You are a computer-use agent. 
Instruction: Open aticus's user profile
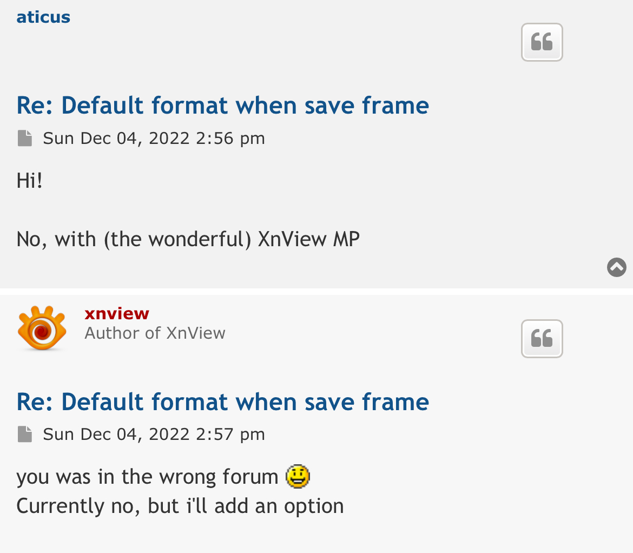click(43, 17)
